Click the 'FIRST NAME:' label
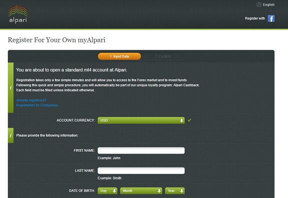Viewport: 288px width, 198px height. [x=84, y=151]
